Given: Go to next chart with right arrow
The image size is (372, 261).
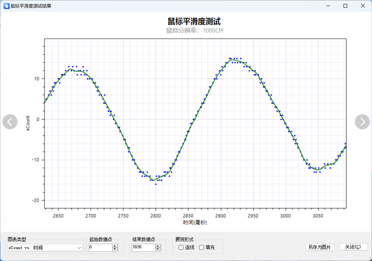Looking at the screenshot, I should click(362, 122).
